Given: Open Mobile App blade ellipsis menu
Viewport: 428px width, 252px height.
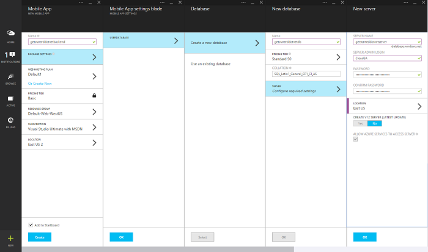Looking at the screenshot, I should click(81, 2).
